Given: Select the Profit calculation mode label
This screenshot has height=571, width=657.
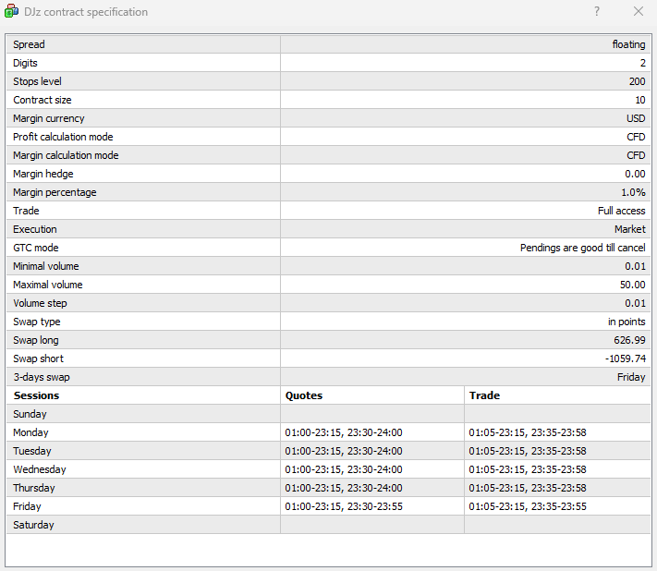Looking at the screenshot, I should pyautogui.click(x=63, y=137).
